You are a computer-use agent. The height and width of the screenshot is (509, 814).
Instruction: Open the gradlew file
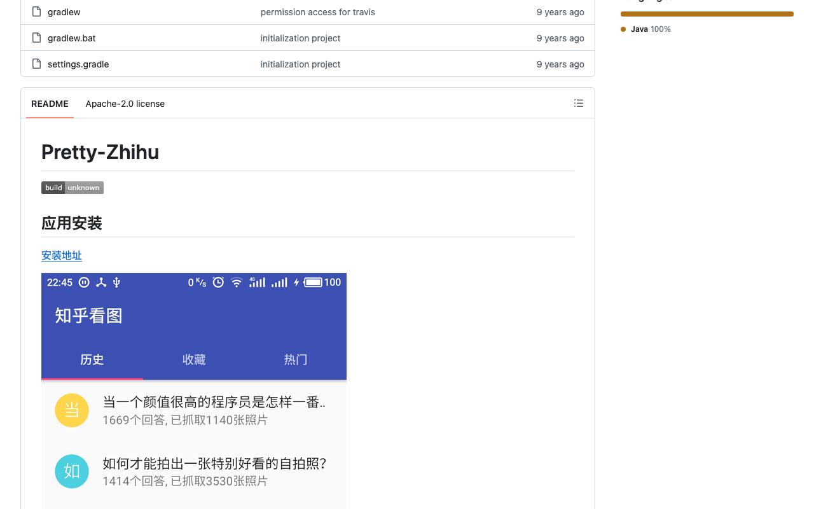(64, 12)
